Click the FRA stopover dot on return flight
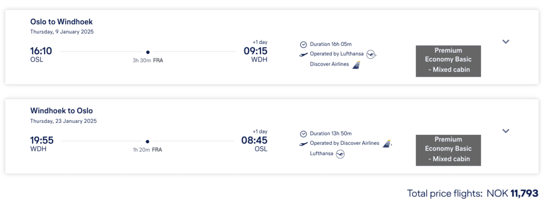549x211 pixels. click(147, 141)
